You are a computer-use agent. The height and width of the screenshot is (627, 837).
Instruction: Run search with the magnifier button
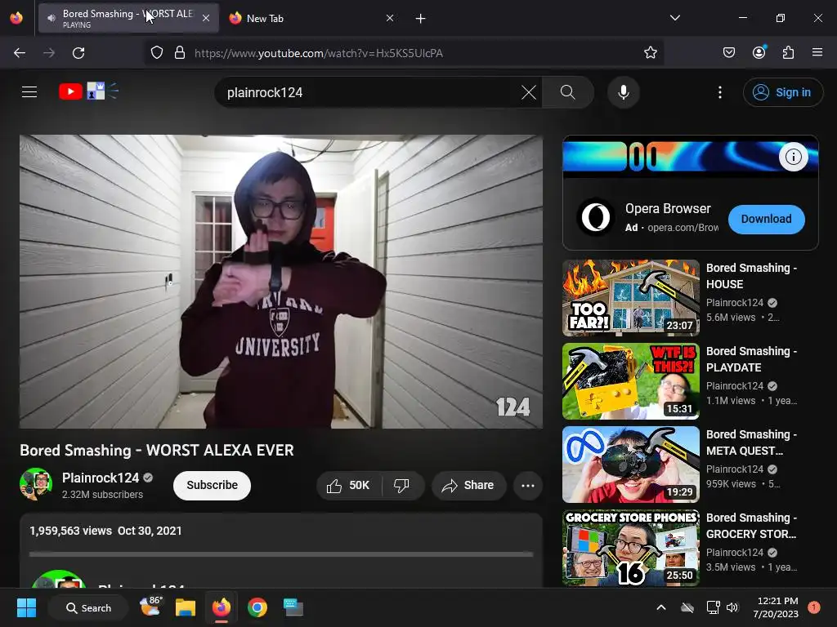[568, 93]
